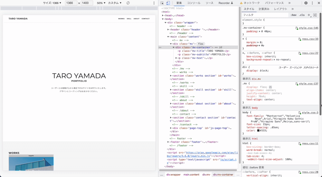
Task: Show more Styles sidebar tabs chevron
Action: (x=292, y=9)
